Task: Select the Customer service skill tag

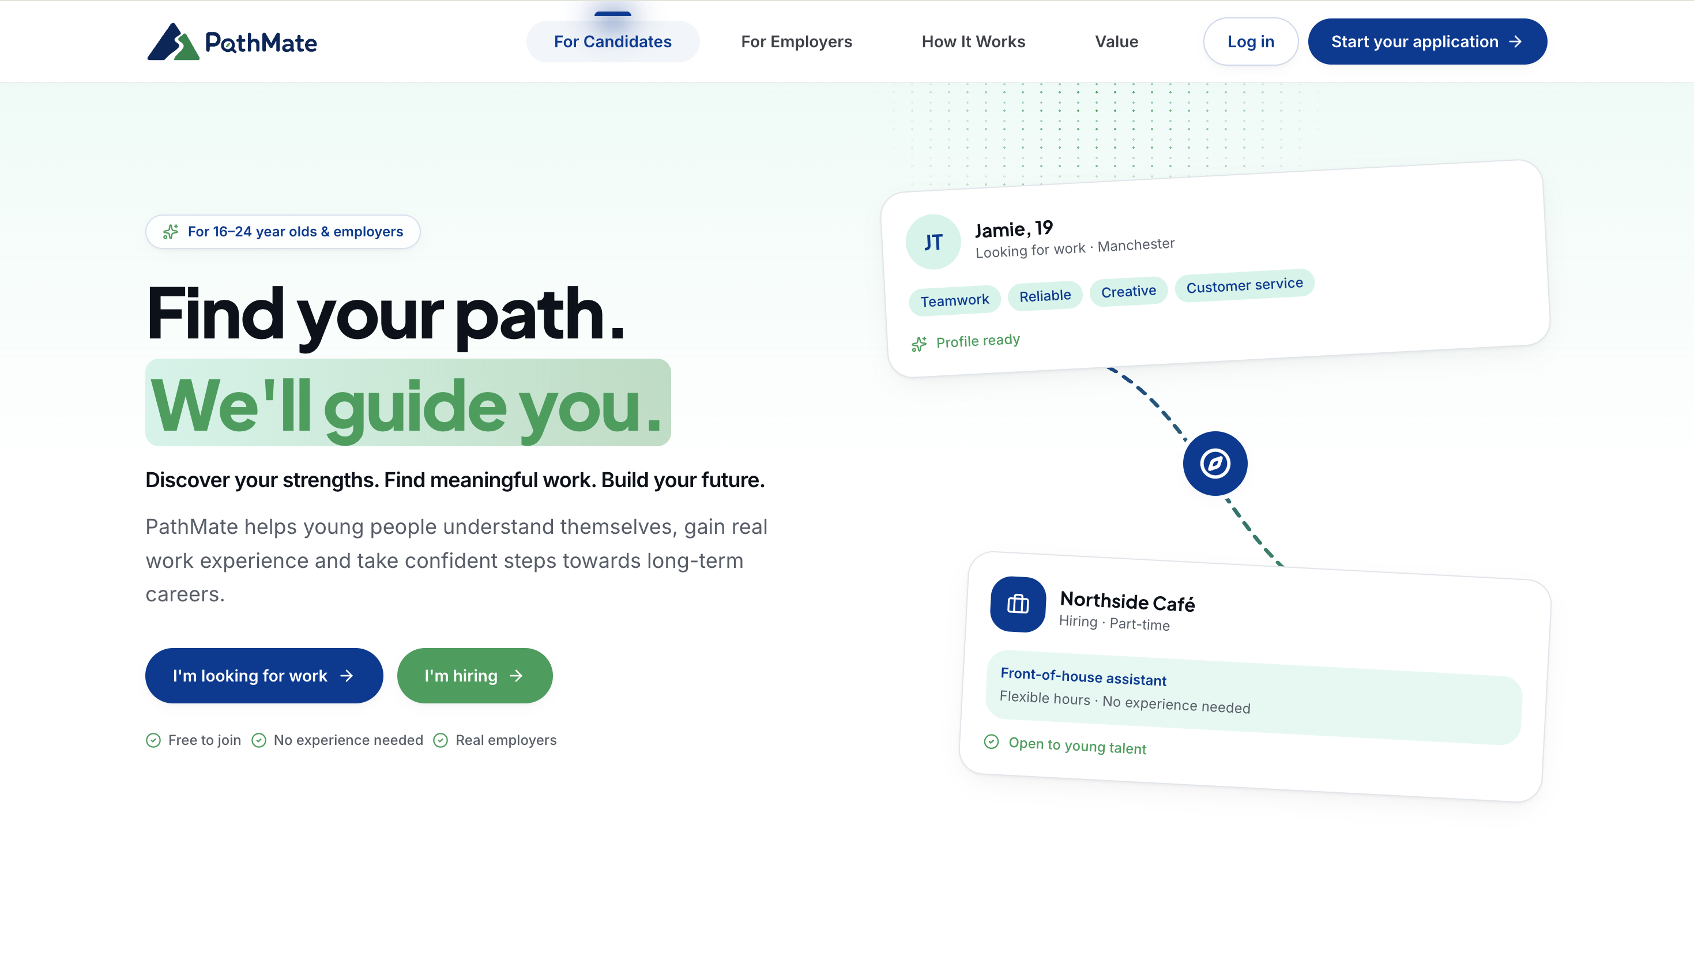Action: pos(1244,285)
